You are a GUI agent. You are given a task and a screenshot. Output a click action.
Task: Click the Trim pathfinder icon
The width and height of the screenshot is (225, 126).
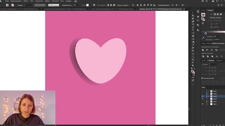coord(208,56)
